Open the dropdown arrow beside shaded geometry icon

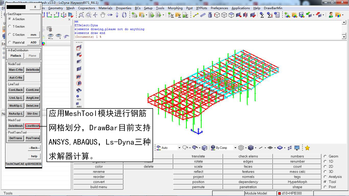200,148
